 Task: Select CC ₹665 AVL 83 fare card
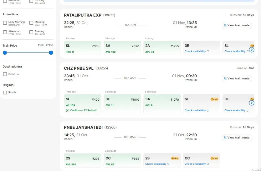tap(122, 160)
